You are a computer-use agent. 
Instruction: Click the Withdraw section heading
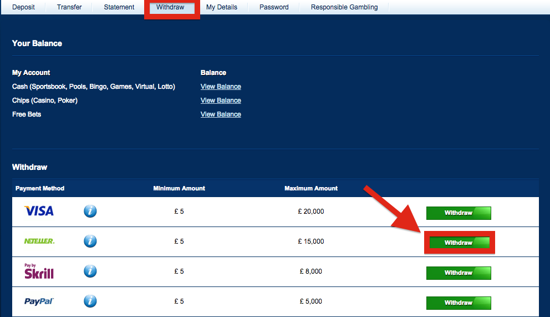point(29,167)
